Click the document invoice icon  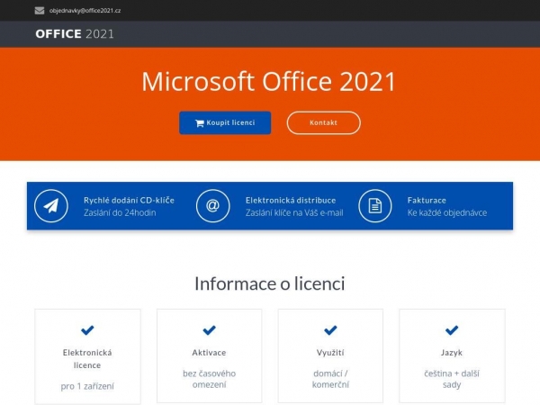[375, 206]
